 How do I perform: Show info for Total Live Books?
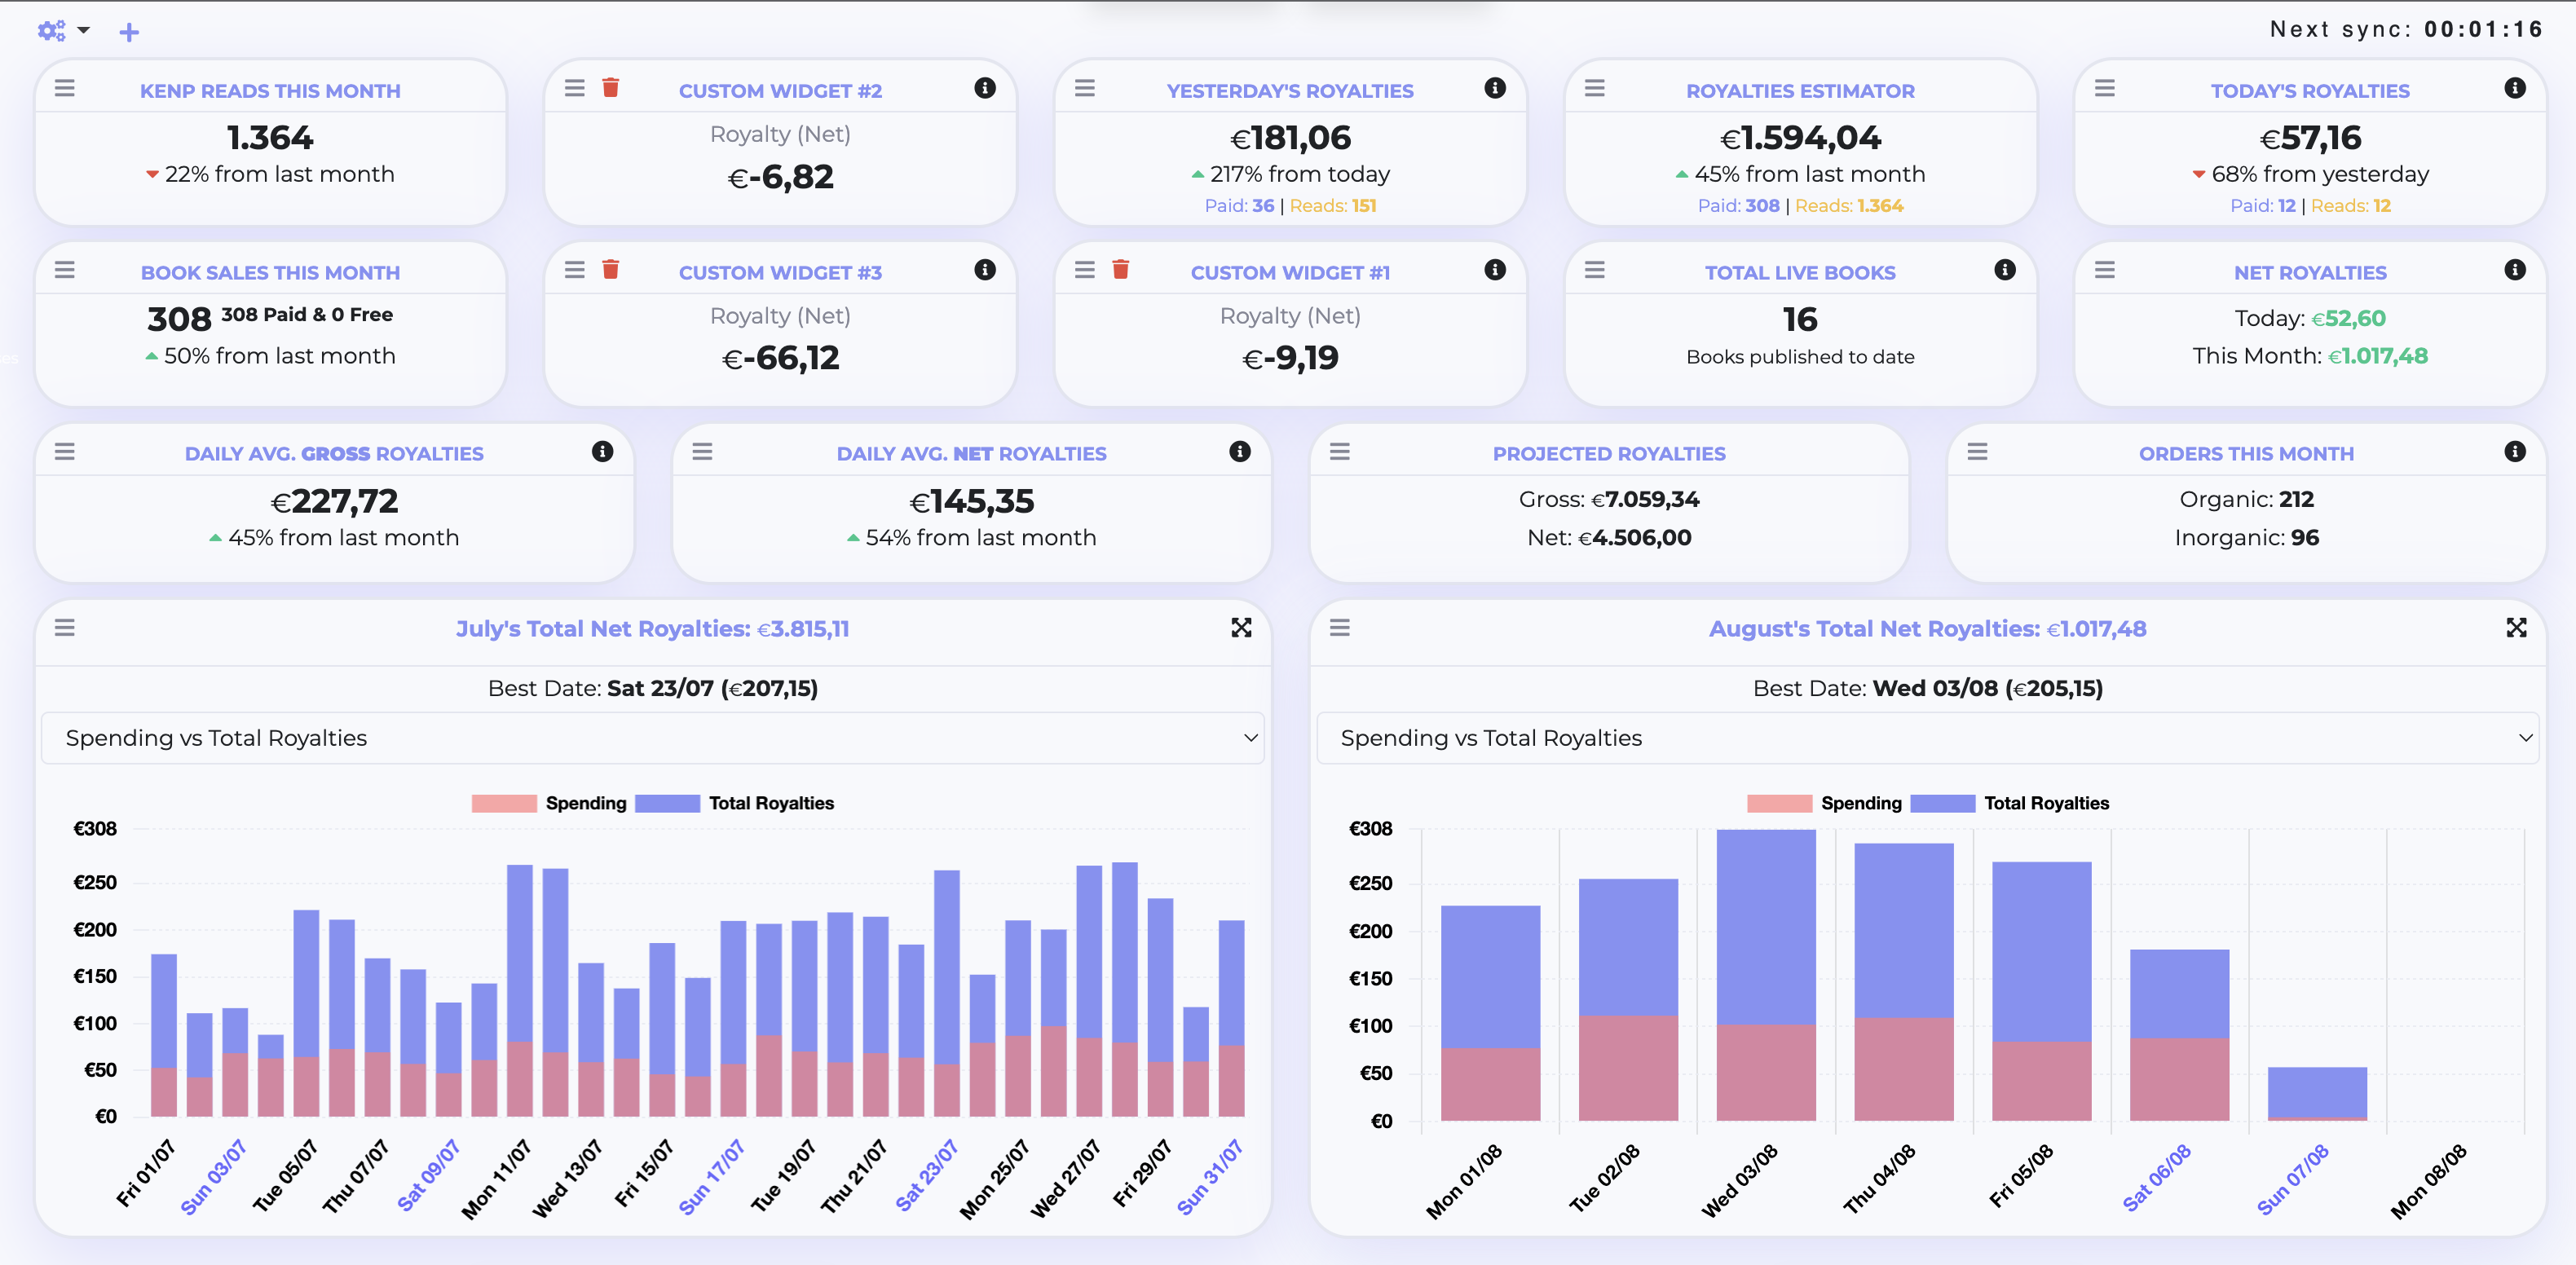(x=2005, y=270)
